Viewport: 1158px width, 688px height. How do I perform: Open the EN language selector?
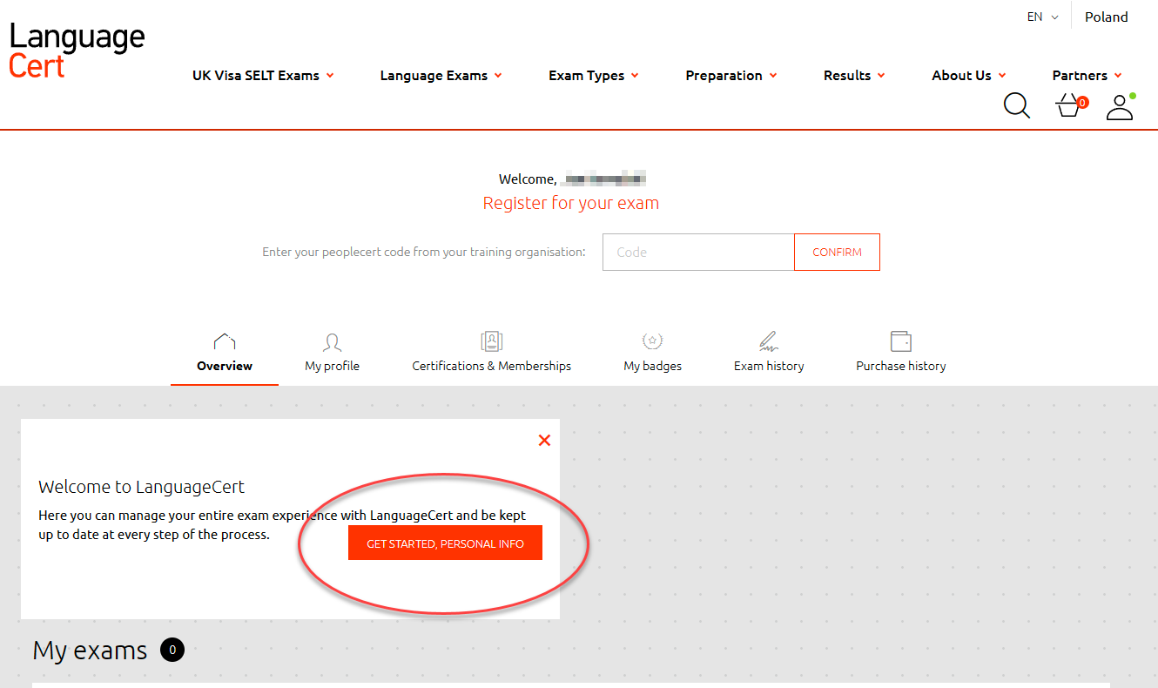1042,17
